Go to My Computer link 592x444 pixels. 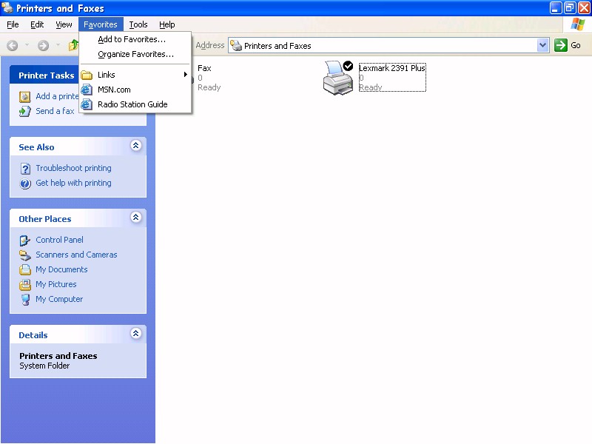click(x=59, y=299)
